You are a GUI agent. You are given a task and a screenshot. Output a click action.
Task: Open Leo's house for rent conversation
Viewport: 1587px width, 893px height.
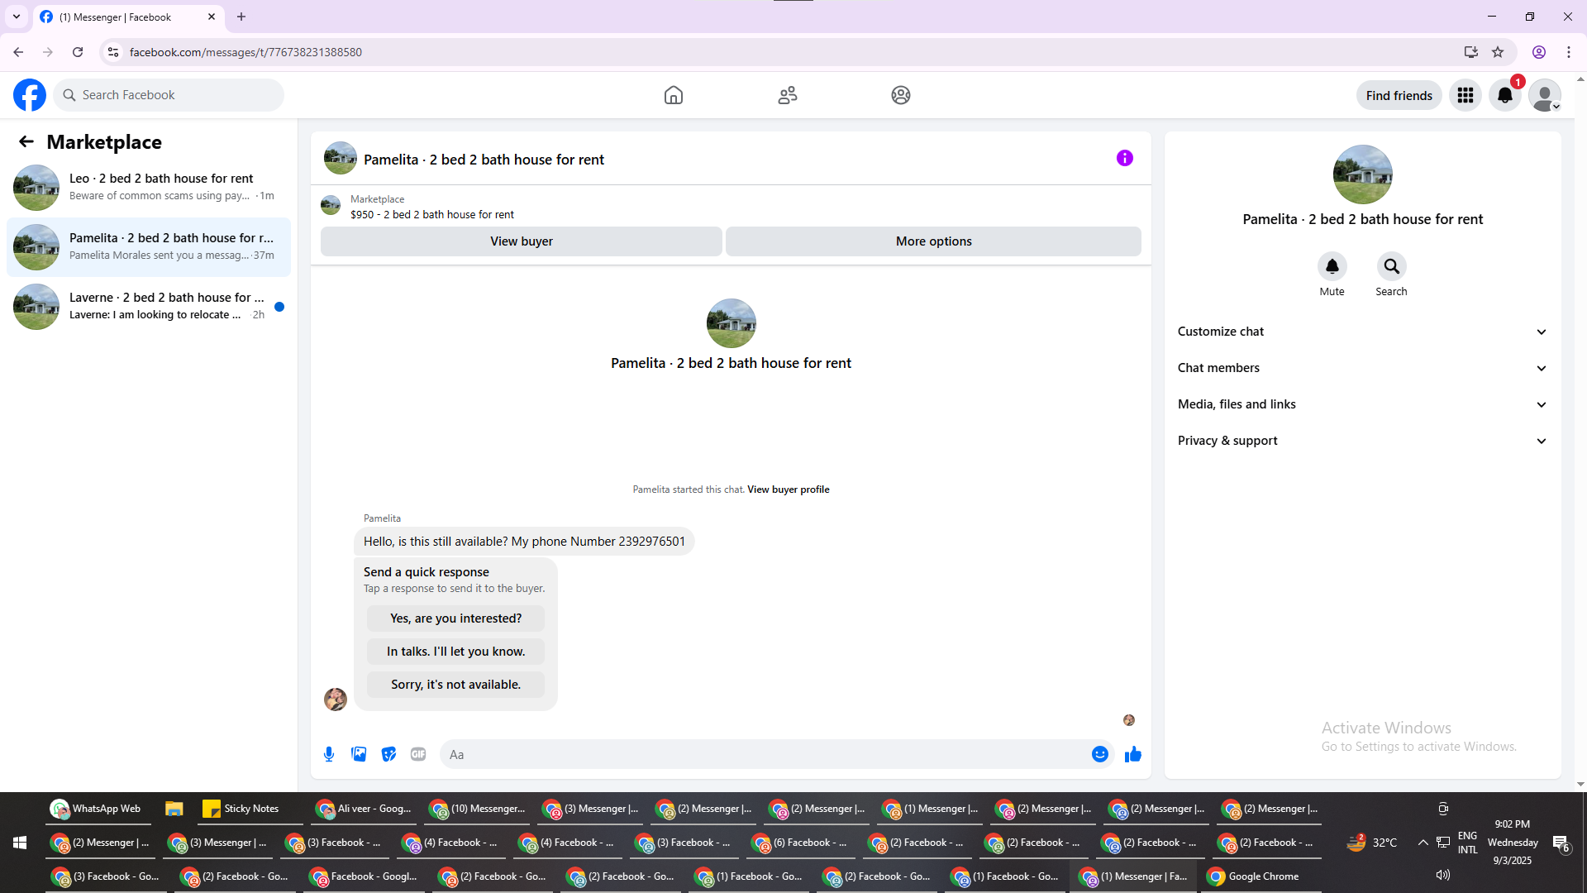click(149, 188)
